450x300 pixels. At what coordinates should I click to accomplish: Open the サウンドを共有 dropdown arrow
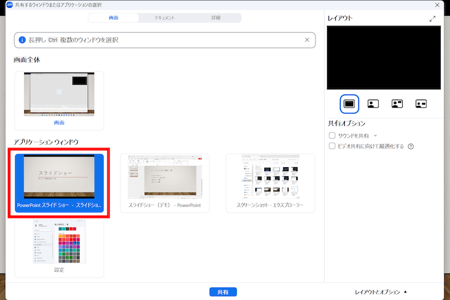tap(375, 136)
